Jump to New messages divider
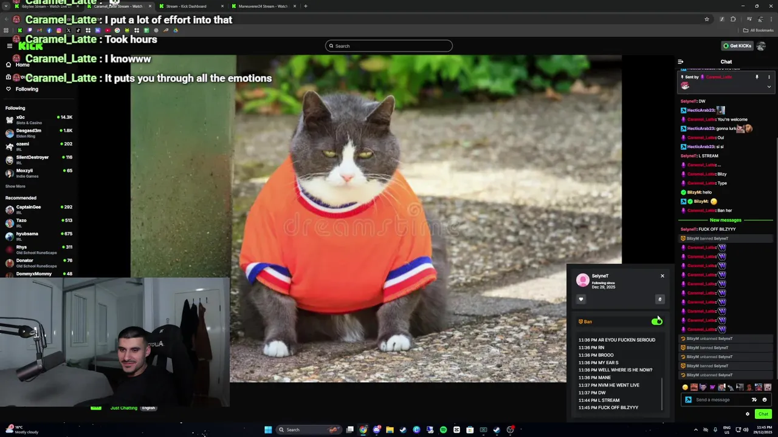The width and height of the screenshot is (778, 437). point(726,220)
